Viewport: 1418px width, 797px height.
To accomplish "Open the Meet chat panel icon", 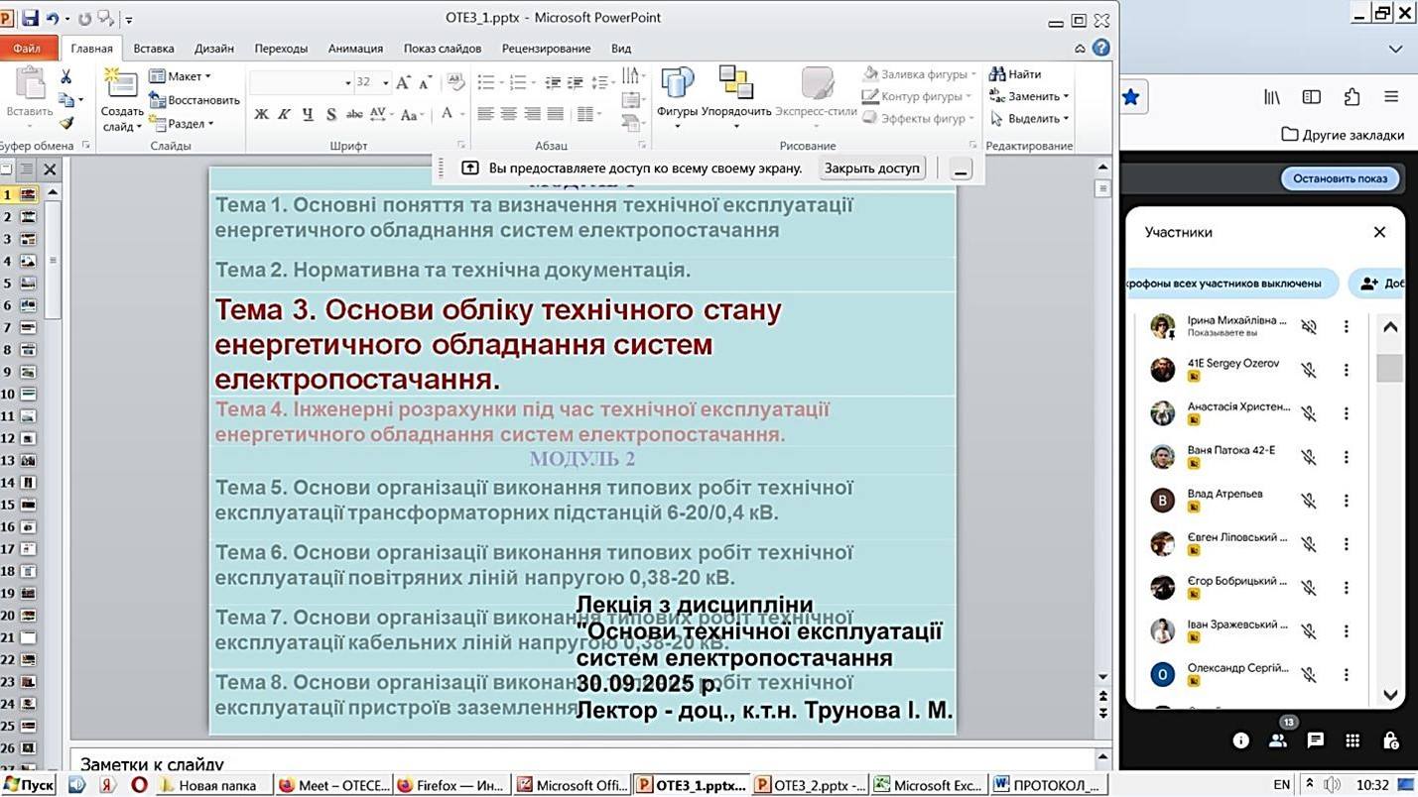I will pyautogui.click(x=1315, y=740).
